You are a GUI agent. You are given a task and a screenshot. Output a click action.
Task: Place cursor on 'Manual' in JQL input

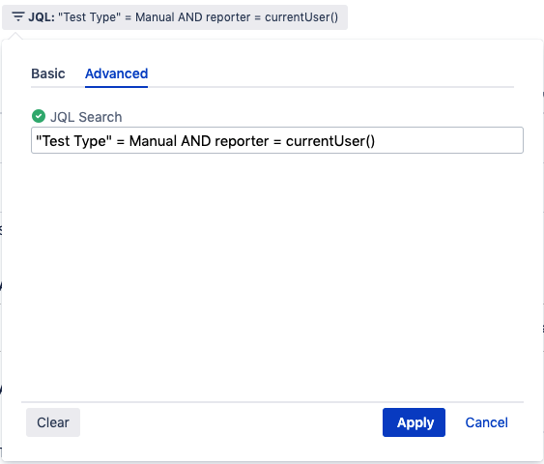coord(153,141)
